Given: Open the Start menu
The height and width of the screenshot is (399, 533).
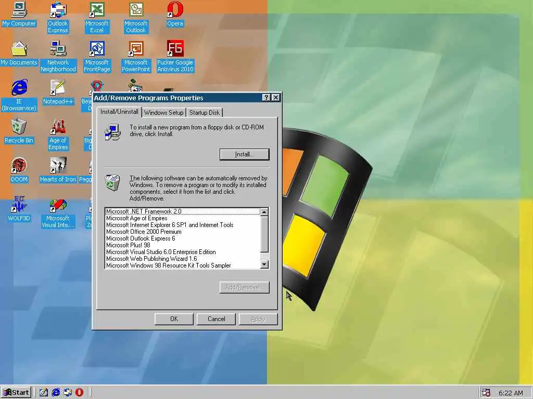Looking at the screenshot, I should click(x=16, y=393).
